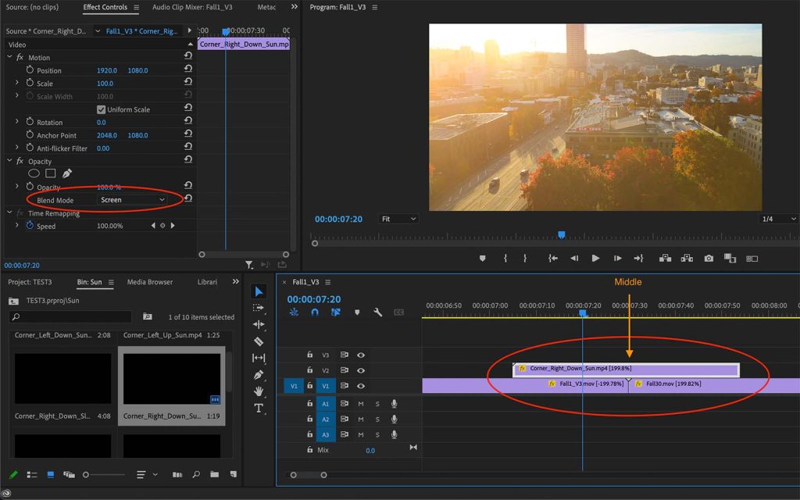The width and height of the screenshot is (800, 500).
Task: Open the Media Browser tab
Action: [150, 282]
